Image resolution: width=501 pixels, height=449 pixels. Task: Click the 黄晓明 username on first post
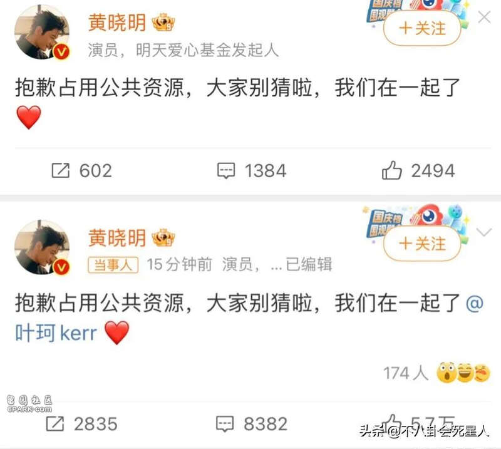pyautogui.click(x=117, y=23)
